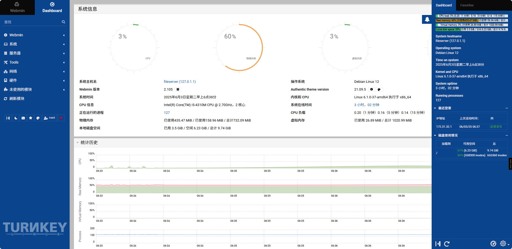This screenshot has width=512, height=249.
Task: Click the notifications bell icon
Action: 427,19
